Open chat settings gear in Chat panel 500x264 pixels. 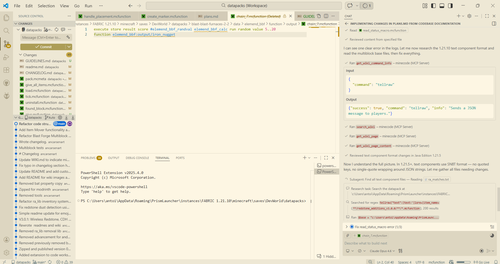coord(469,16)
